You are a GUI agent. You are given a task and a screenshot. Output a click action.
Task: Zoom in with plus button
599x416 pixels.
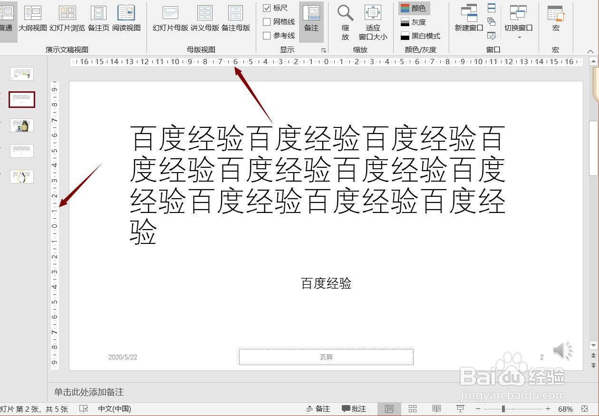[548, 409]
